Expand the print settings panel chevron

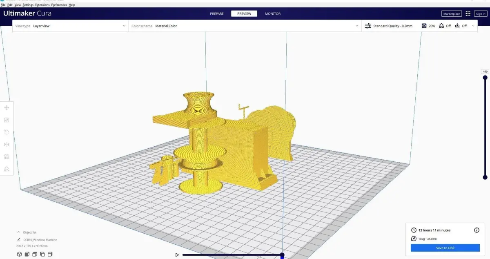click(473, 26)
